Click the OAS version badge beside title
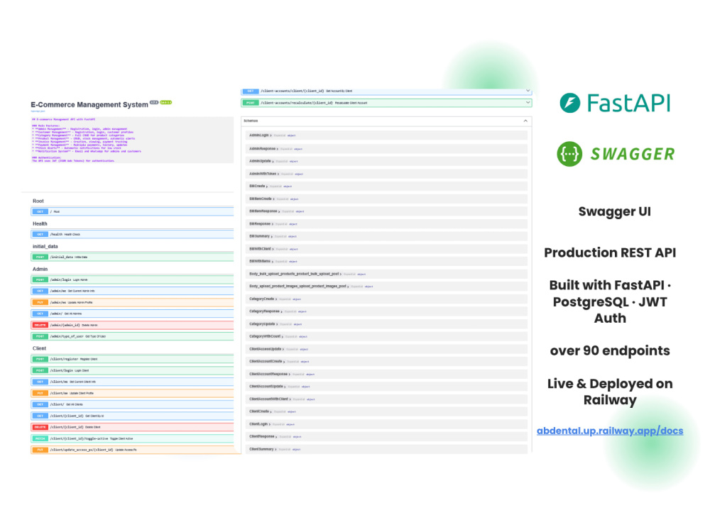Image resolution: width=710 pixels, height=532 pixels. pos(165,102)
